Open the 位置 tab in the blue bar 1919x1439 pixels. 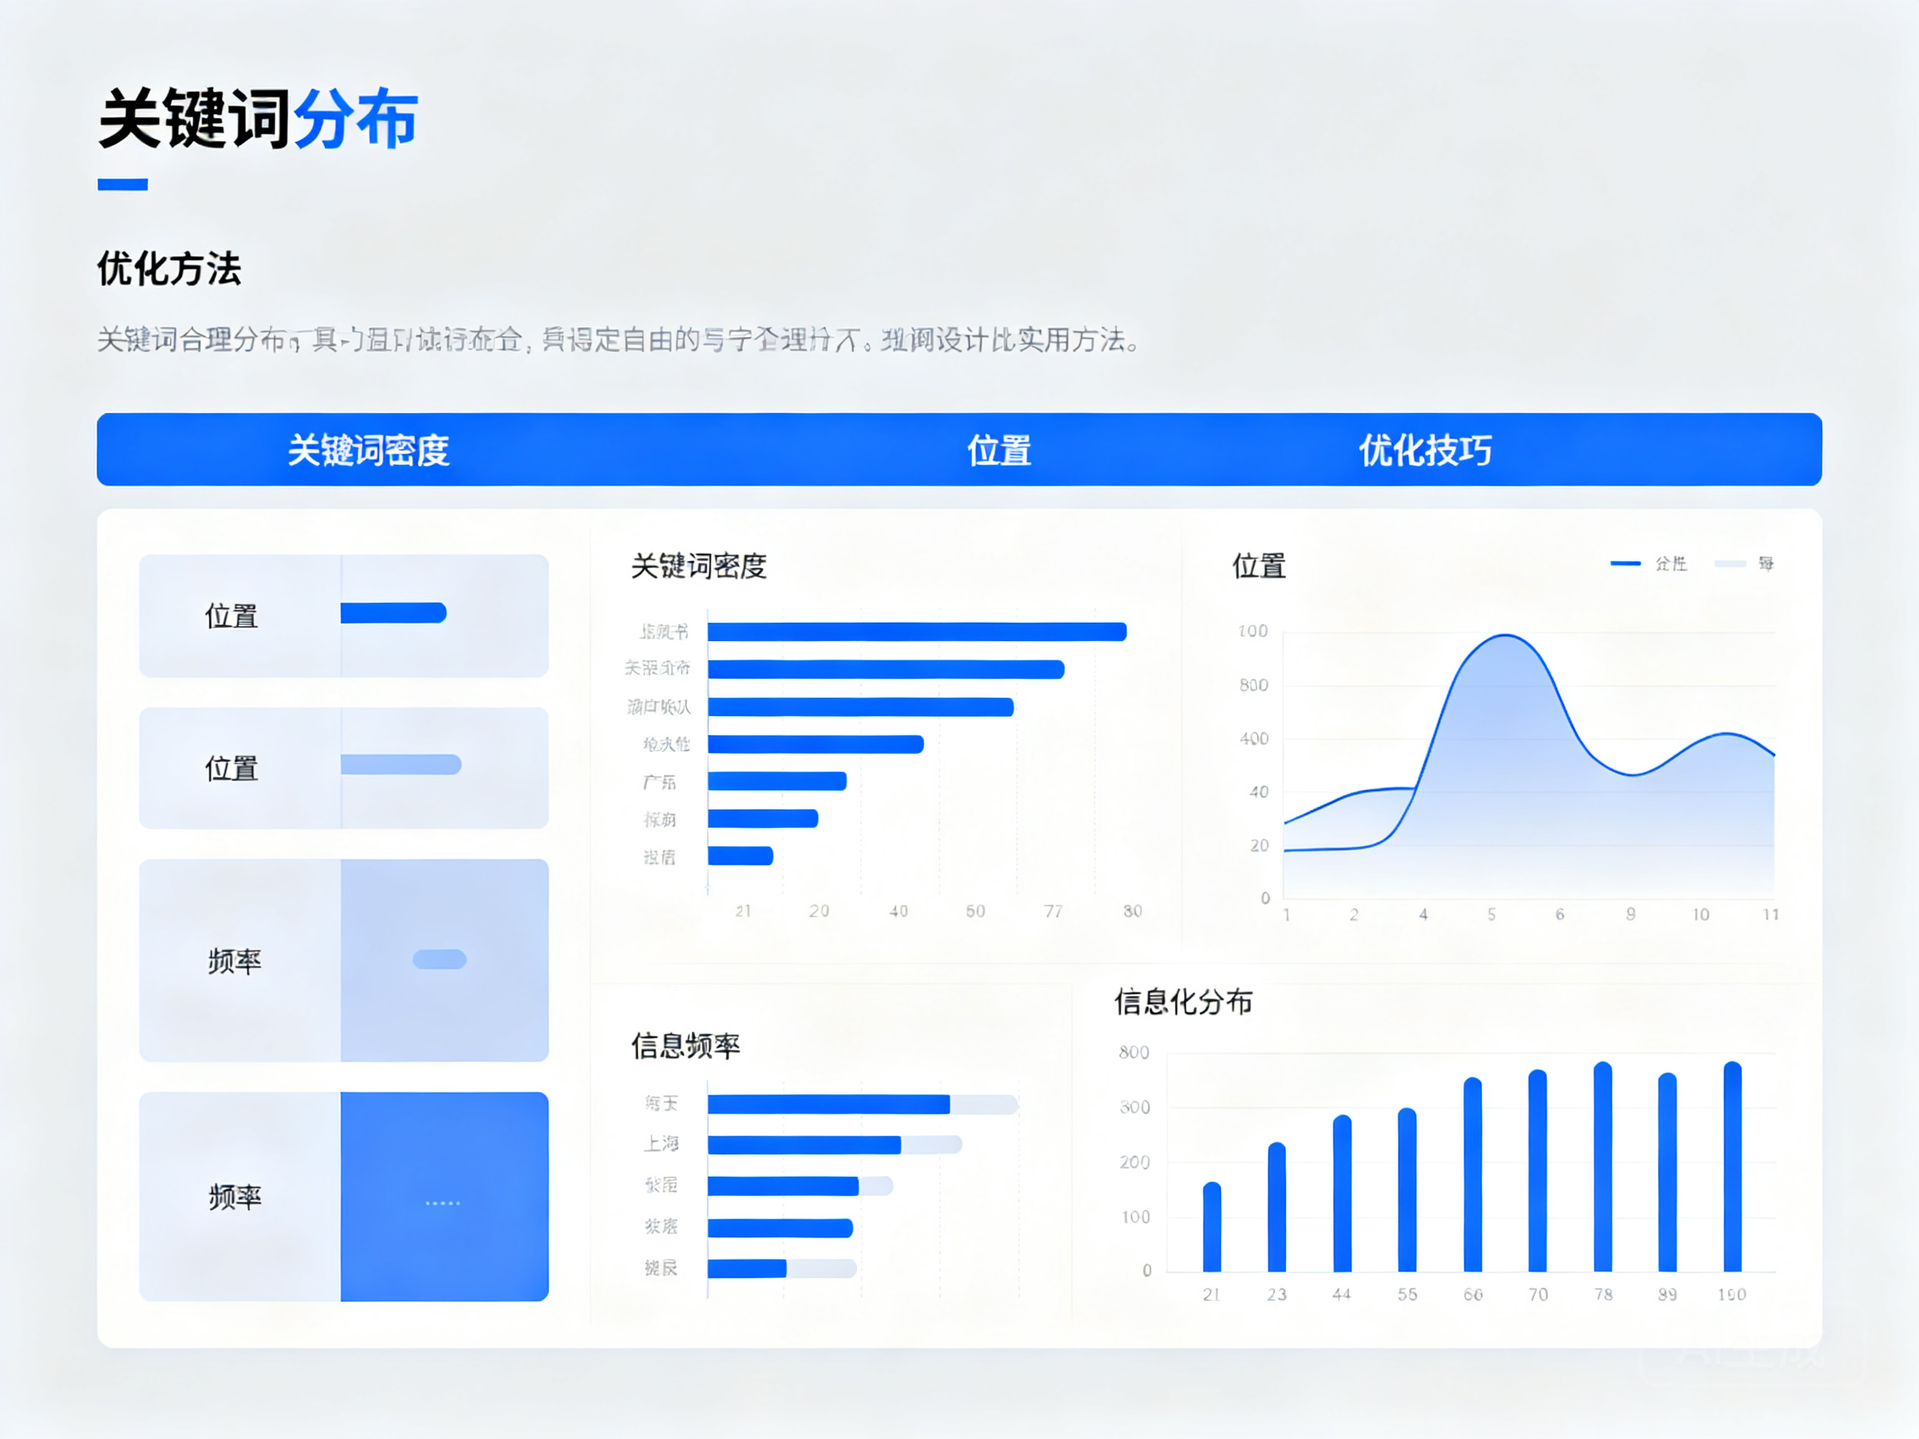click(x=999, y=451)
